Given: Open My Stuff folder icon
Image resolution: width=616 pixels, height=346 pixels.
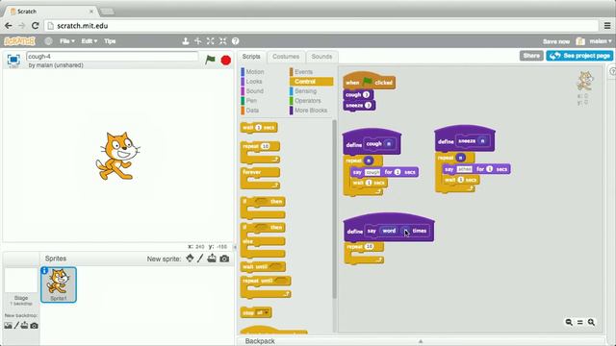Looking at the screenshot, I should click(x=580, y=41).
